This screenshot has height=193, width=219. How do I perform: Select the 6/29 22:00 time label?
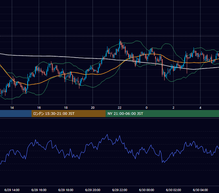120,190
